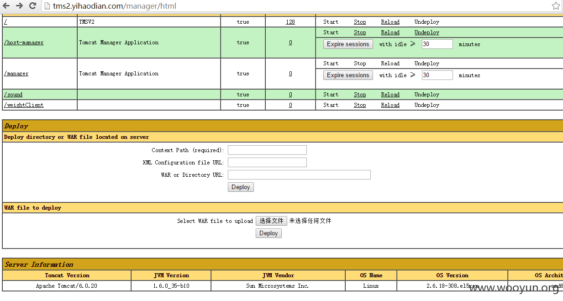This screenshot has width=563, height=301.
Task: Go forward with the browser forward arrow
Action: pos(20,6)
